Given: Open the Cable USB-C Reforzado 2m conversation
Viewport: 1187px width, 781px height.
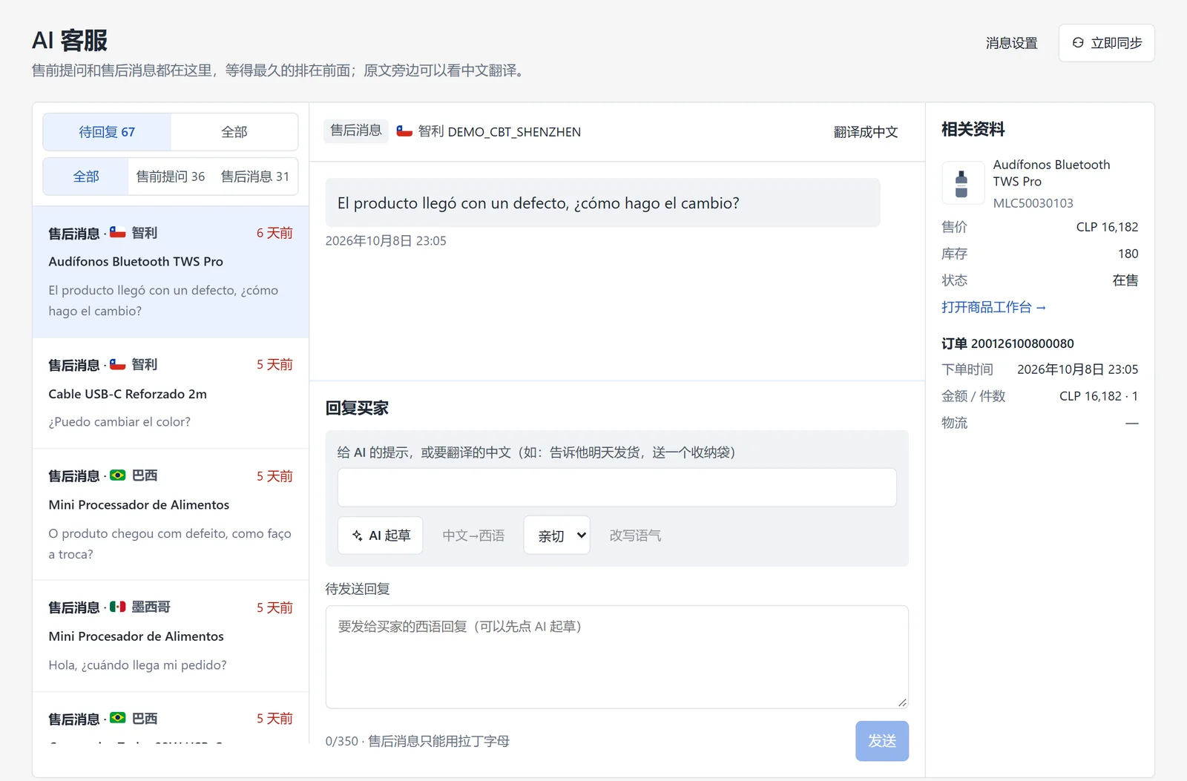Looking at the screenshot, I should [x=171, y=393].
